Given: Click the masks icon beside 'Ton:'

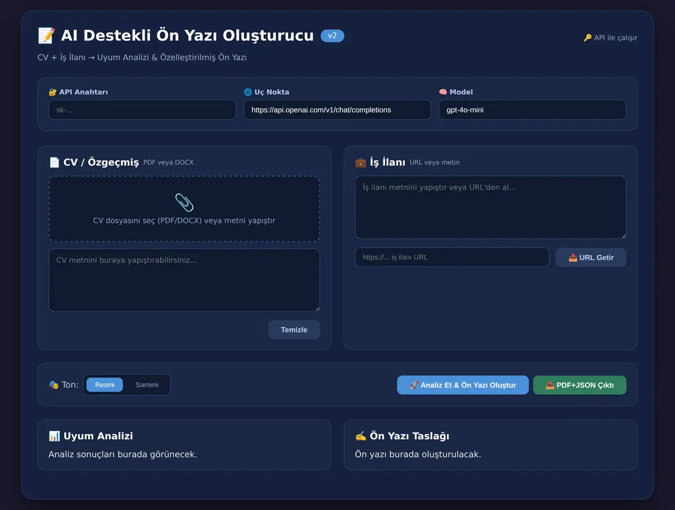Looking at the screenshot, I should pyautogui.click(x=54, y=385).
